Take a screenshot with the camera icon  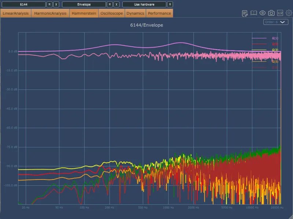pos(271,12)
